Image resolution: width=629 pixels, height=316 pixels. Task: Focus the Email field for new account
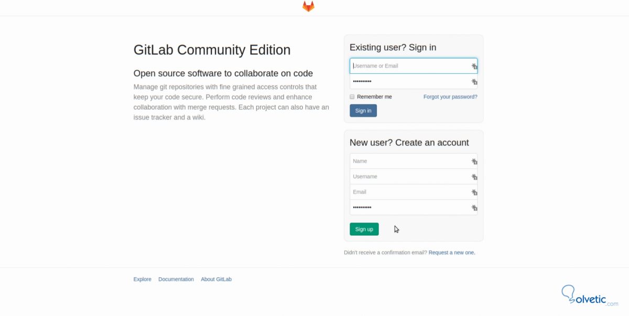pos(409,192)
